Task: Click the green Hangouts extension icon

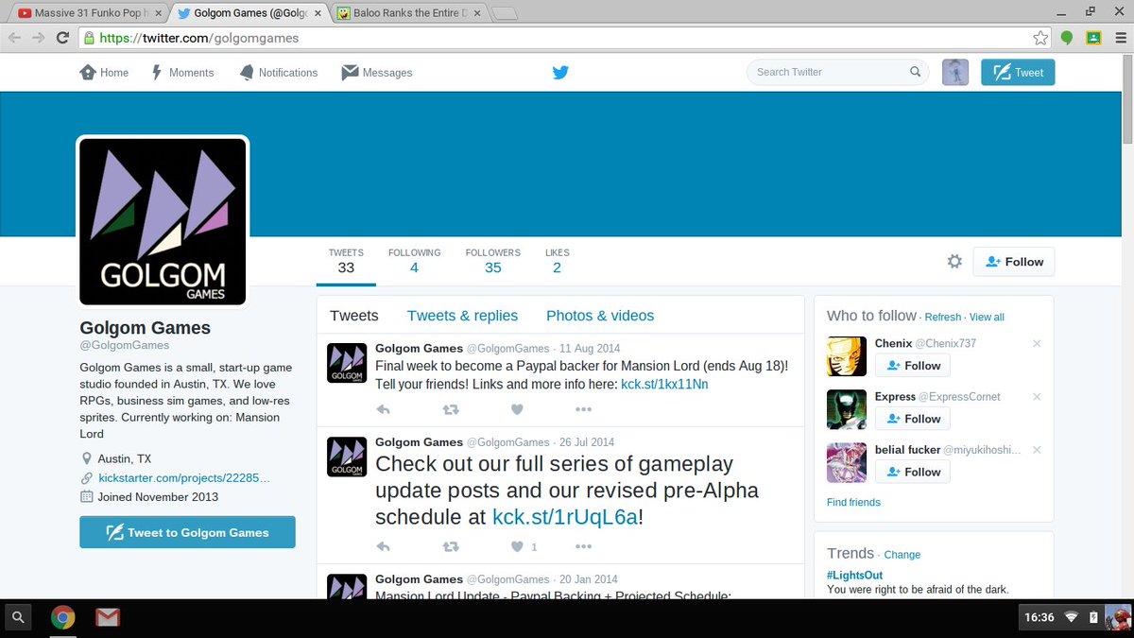Action: pos(1067,38)
